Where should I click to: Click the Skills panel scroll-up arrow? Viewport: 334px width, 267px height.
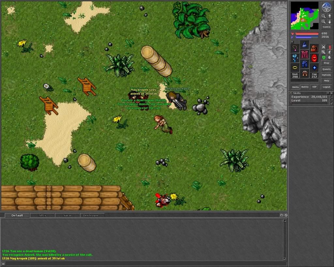pos(331,97)
